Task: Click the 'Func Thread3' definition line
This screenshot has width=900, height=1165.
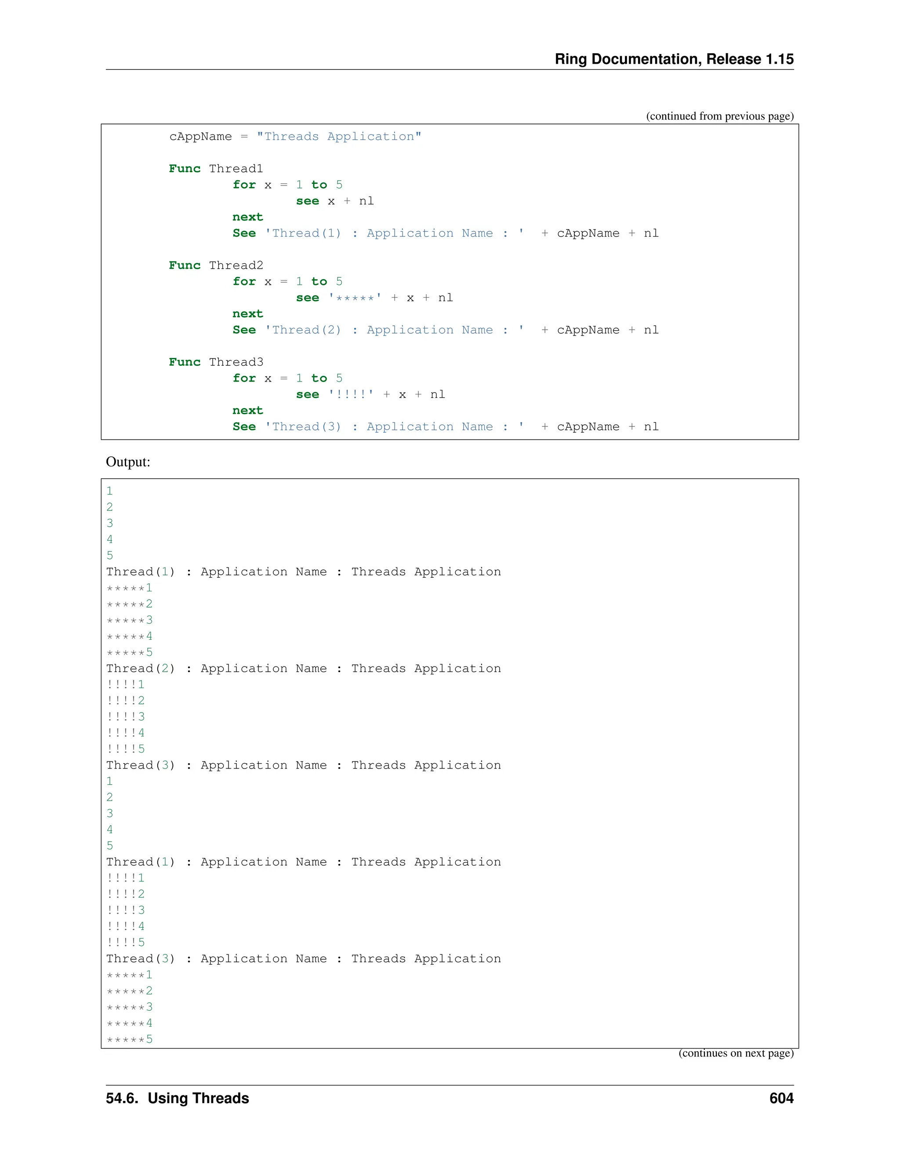Action: tap(216, 362)
